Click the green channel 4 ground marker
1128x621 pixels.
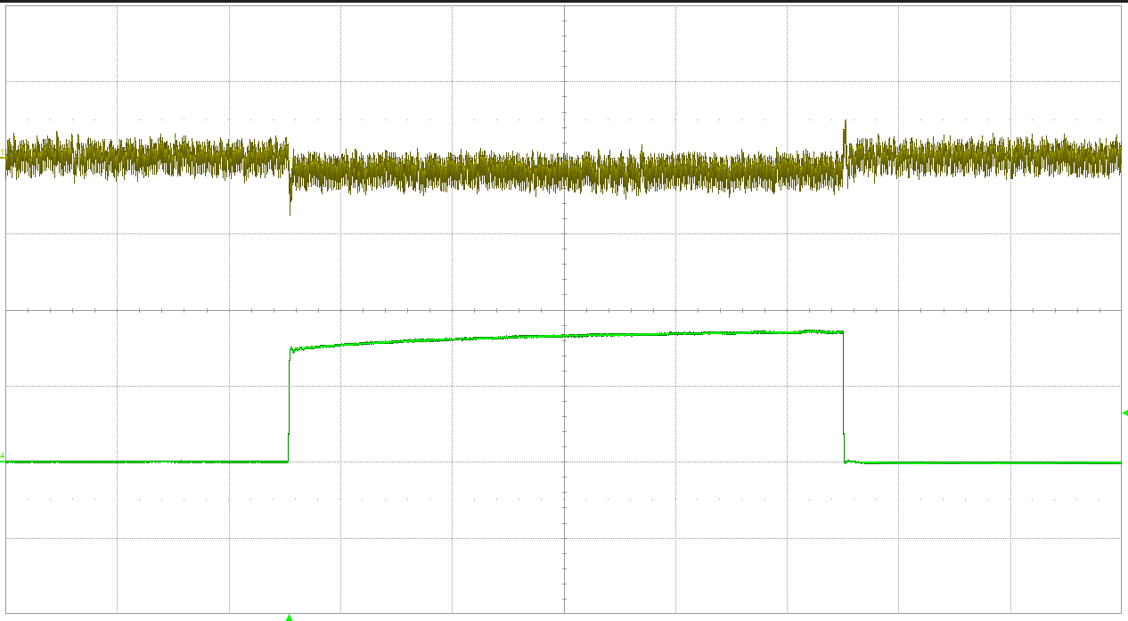tap(4, 457)
